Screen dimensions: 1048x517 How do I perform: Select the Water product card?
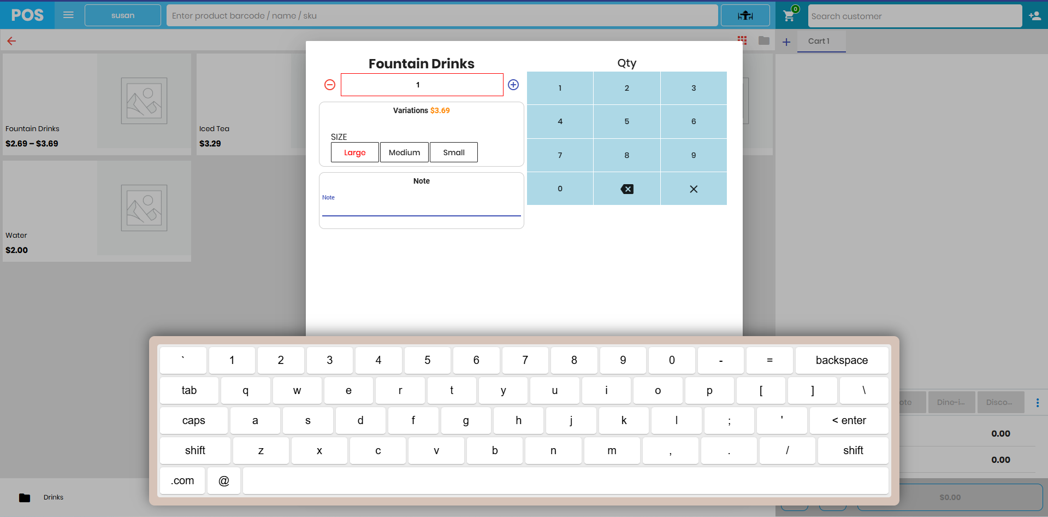(x=97, y=211)
